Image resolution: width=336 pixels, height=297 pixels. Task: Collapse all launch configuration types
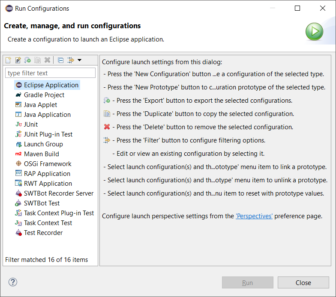(x=60, y=60)
